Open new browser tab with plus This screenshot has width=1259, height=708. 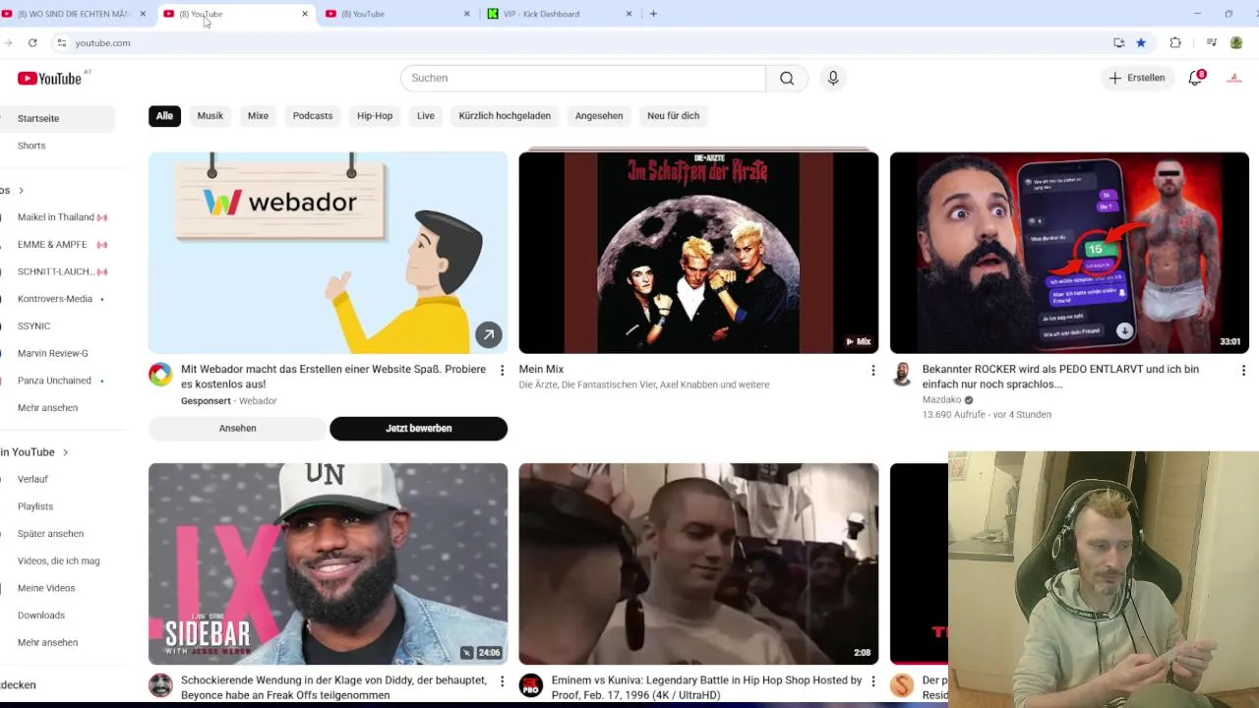(x=653, y=14)
